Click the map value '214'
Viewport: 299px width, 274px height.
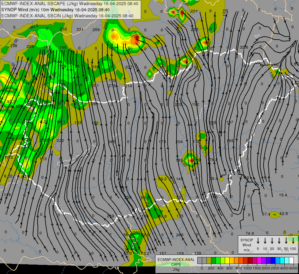[x=128, y=86]
